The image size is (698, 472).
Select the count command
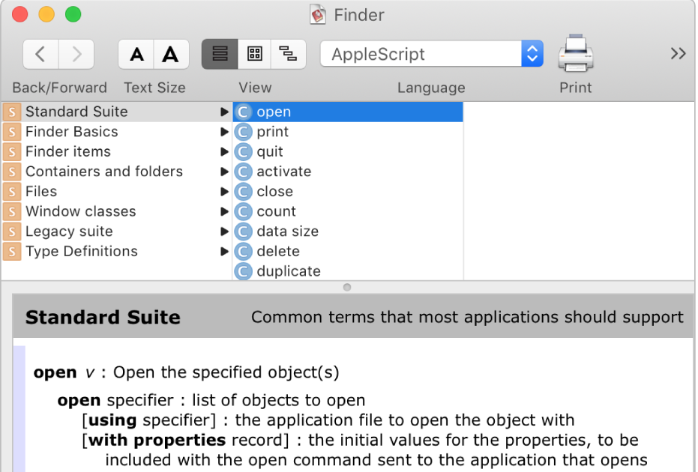click(x=348, y=211)
